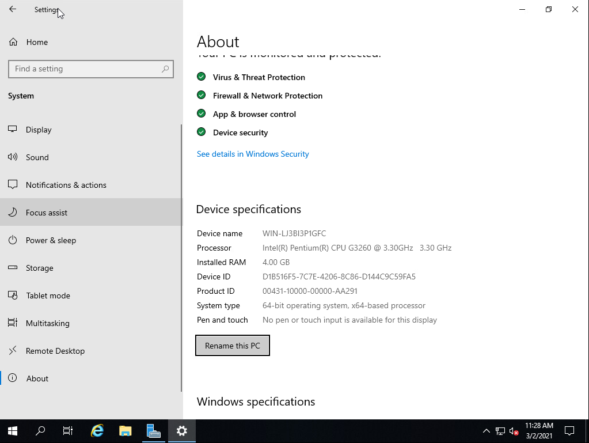Screen dimensions: 589x443
Task: Open Server Manager from the taskbar
Action: [x=153, y=431]
